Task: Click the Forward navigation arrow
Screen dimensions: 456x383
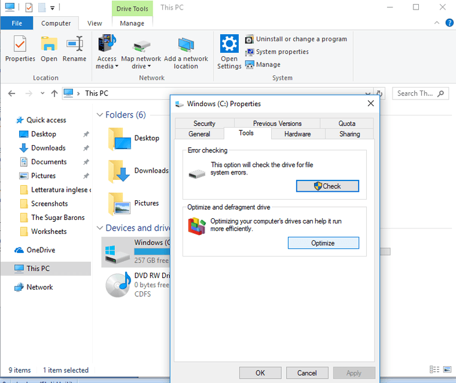Action: tap(29, 94)
